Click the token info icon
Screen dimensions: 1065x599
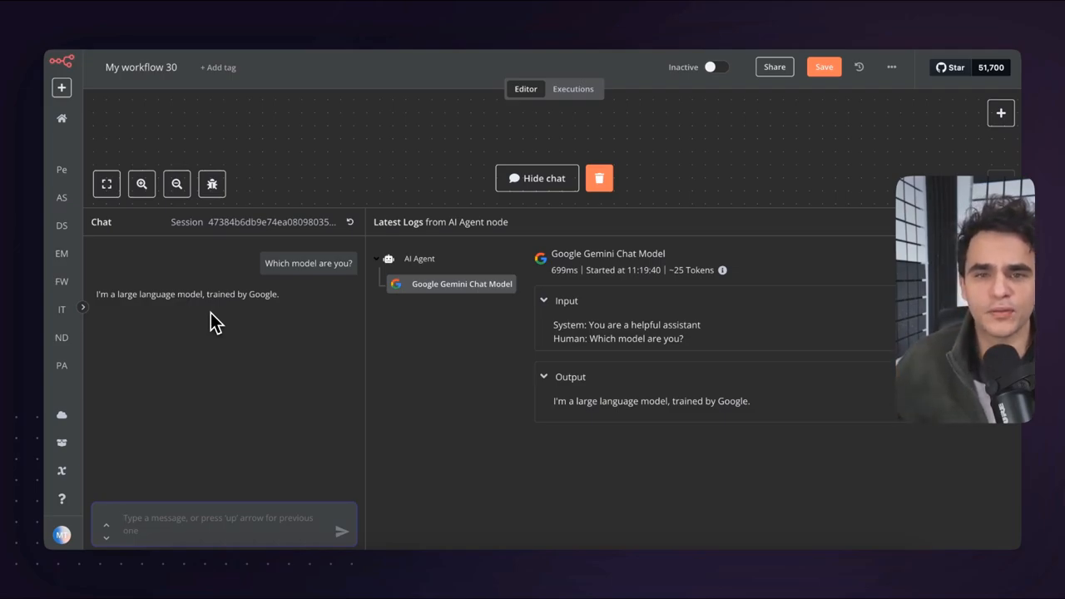722,270
